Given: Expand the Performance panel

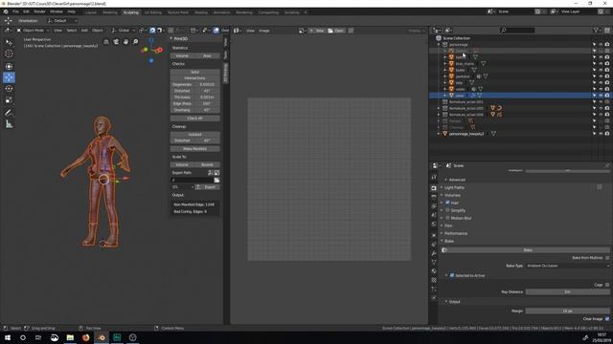Looking at the screenshot, I should [456, 233].
